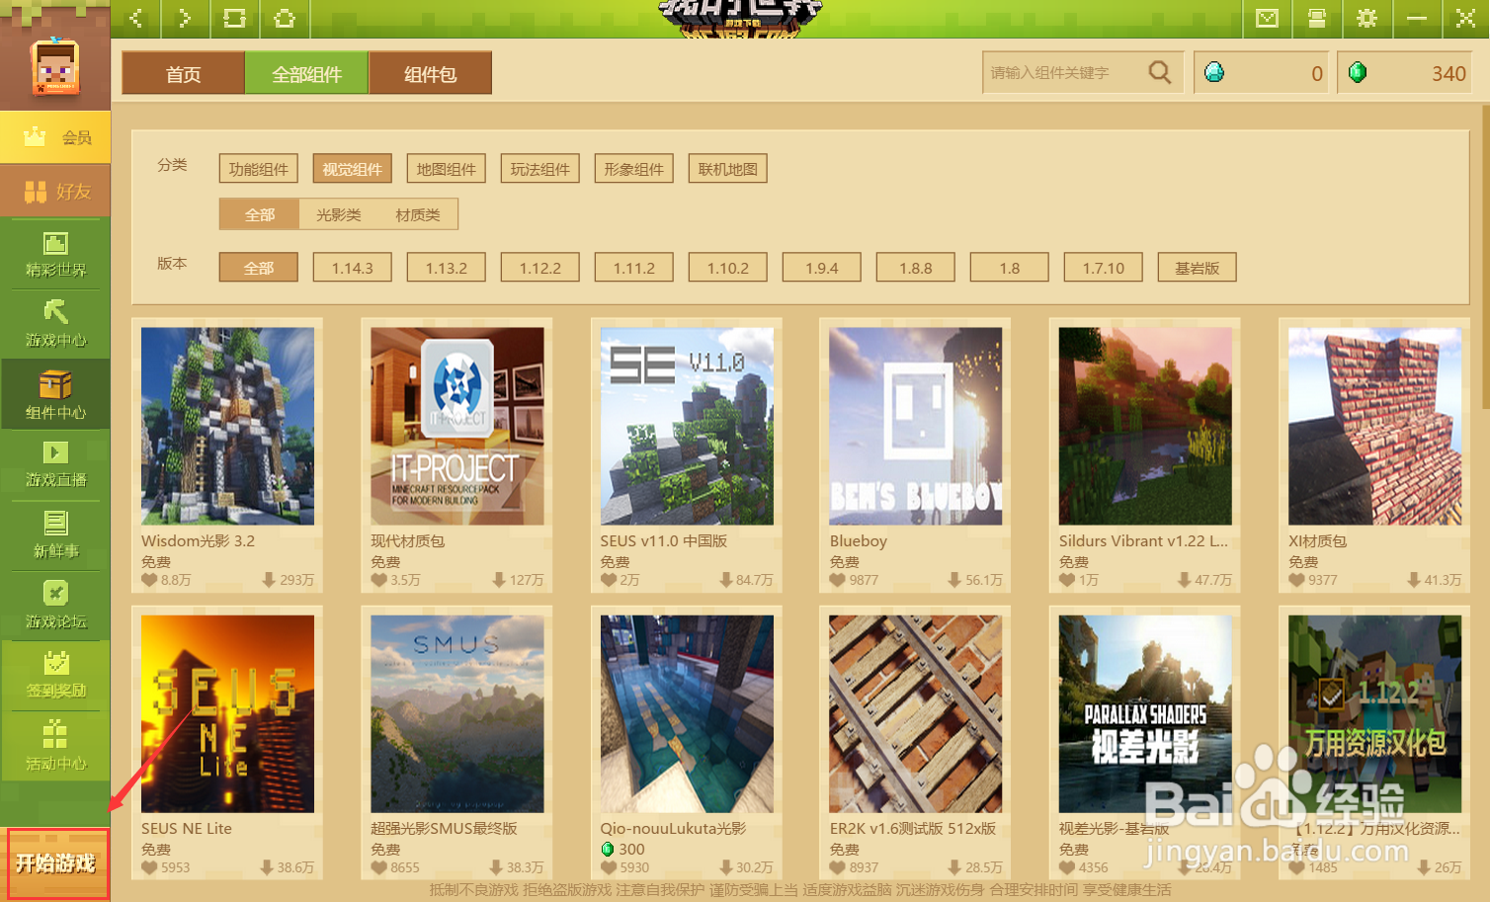This screenshot has width=1490, height=902.
Task: Open the settings gear icon
Action: [x=1366, y=18]
